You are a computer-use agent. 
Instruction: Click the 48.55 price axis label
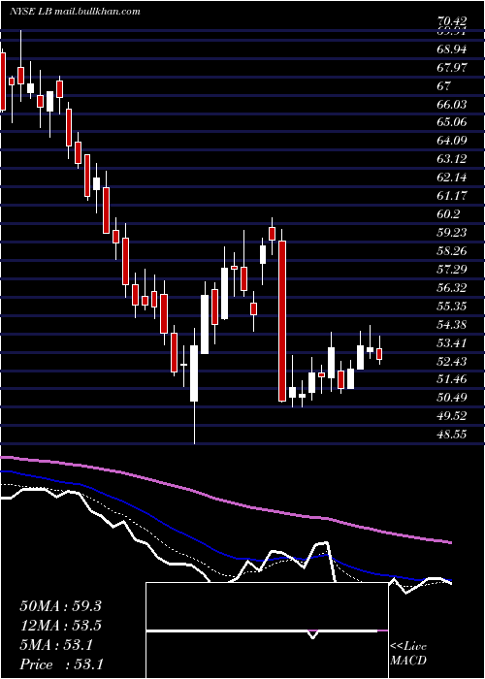(x=452, y=434)
